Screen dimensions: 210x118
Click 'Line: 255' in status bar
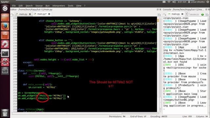point(187,116)
